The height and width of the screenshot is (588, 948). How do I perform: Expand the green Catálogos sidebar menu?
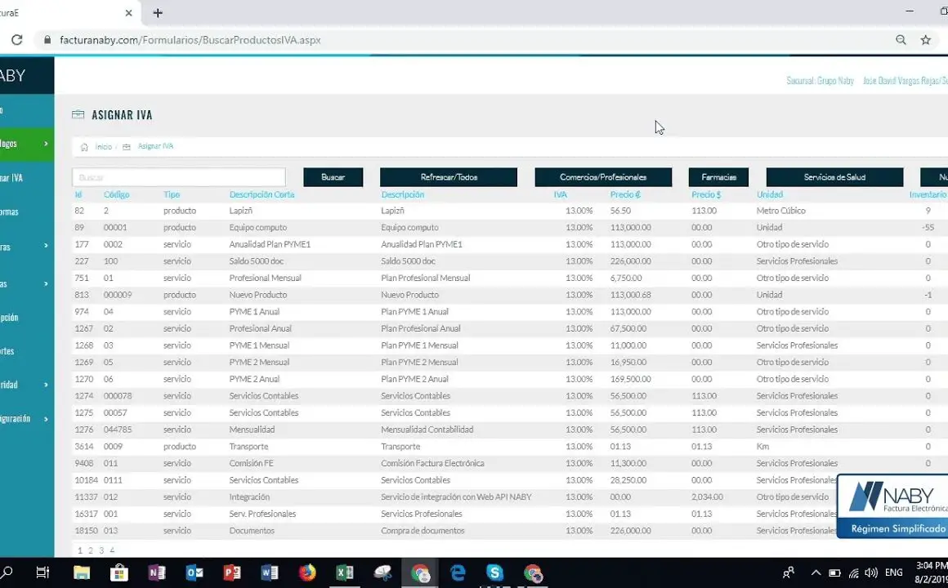tap(25, 144)
